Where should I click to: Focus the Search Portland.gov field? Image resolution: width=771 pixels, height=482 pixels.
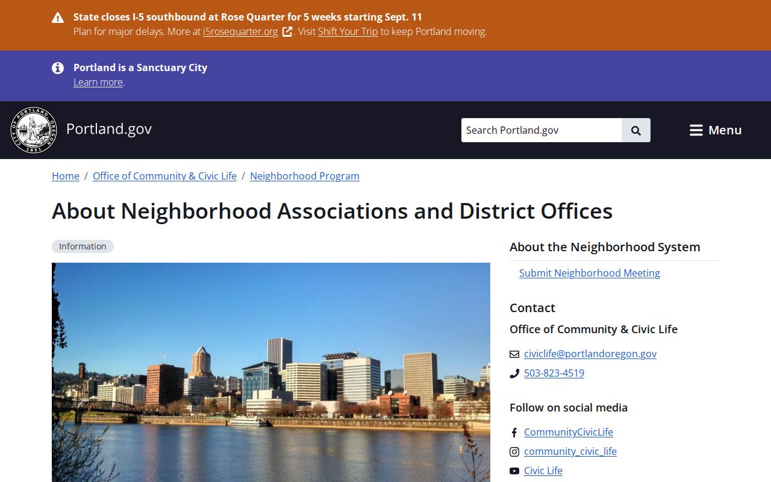(542, 130)
